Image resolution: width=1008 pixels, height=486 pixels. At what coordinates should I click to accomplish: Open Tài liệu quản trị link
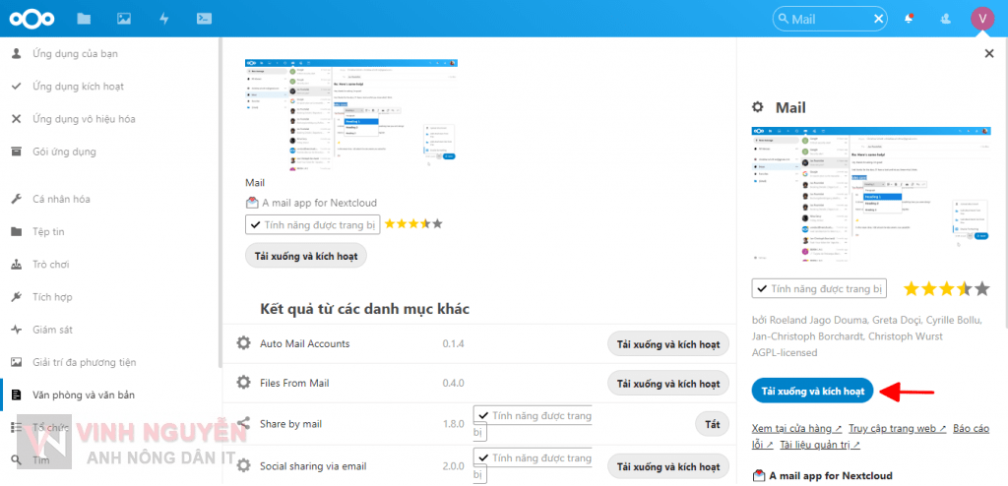click(x=819, y=445)
